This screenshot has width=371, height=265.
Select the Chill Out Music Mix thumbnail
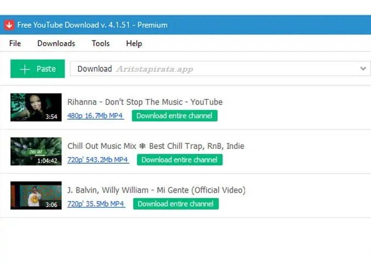(36, 152)
